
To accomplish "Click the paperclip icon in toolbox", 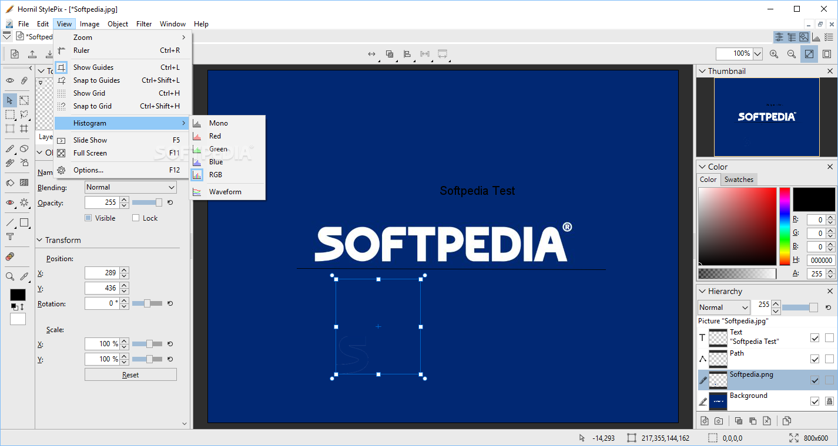I will (x=24, y=80).
